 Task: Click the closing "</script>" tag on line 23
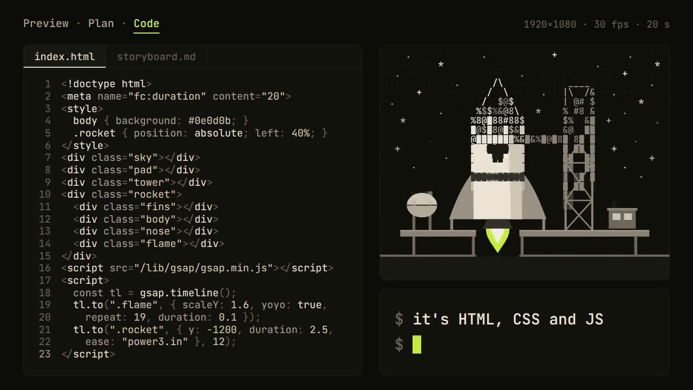89,354
